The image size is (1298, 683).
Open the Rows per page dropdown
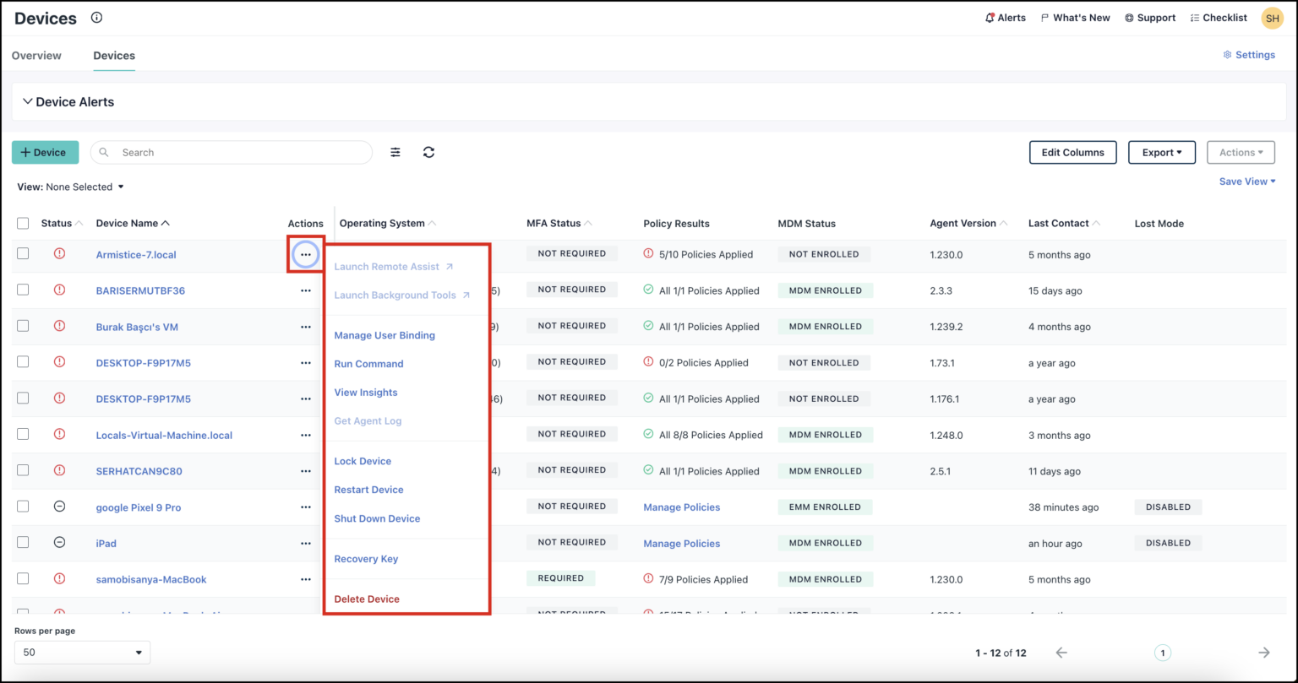point(81,652)
